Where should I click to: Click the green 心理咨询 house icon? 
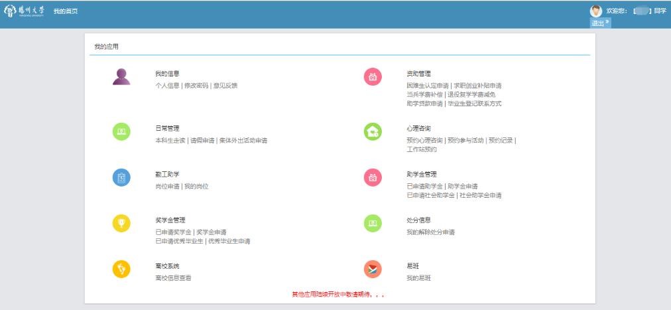pyautogui.click(x=373, y=132)
